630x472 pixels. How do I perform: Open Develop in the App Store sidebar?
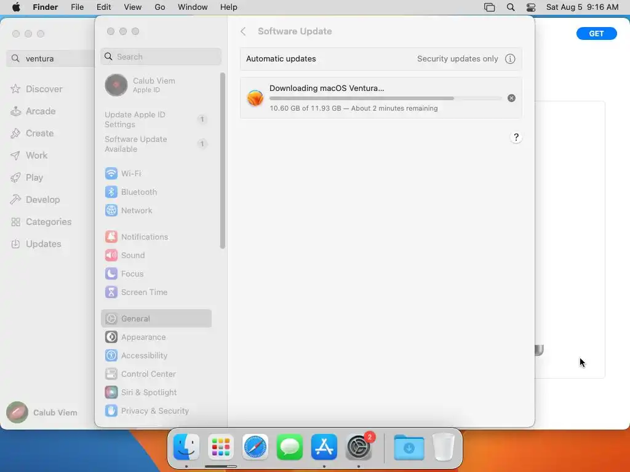[x=35, y=200]
